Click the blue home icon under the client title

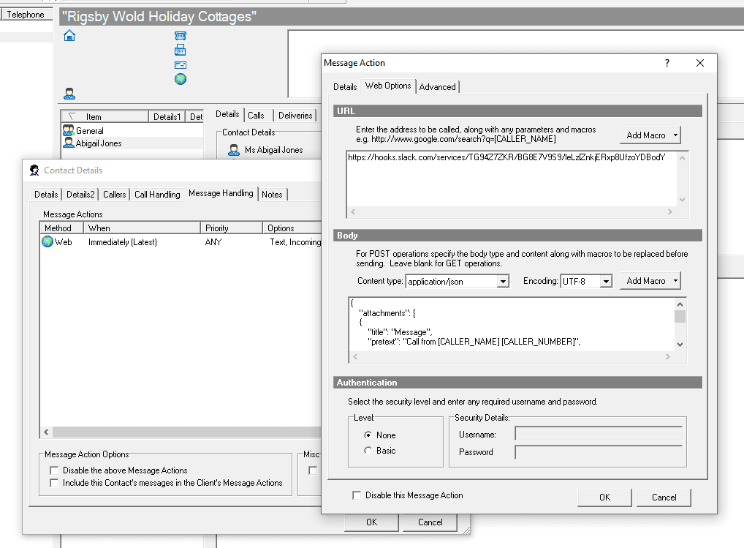(69, 36)
